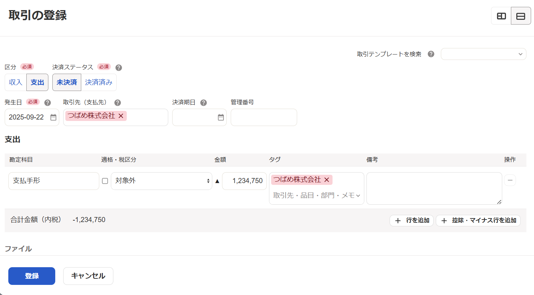
Task: Click the ▲ minus indicator before 金額
Action: 217,181
